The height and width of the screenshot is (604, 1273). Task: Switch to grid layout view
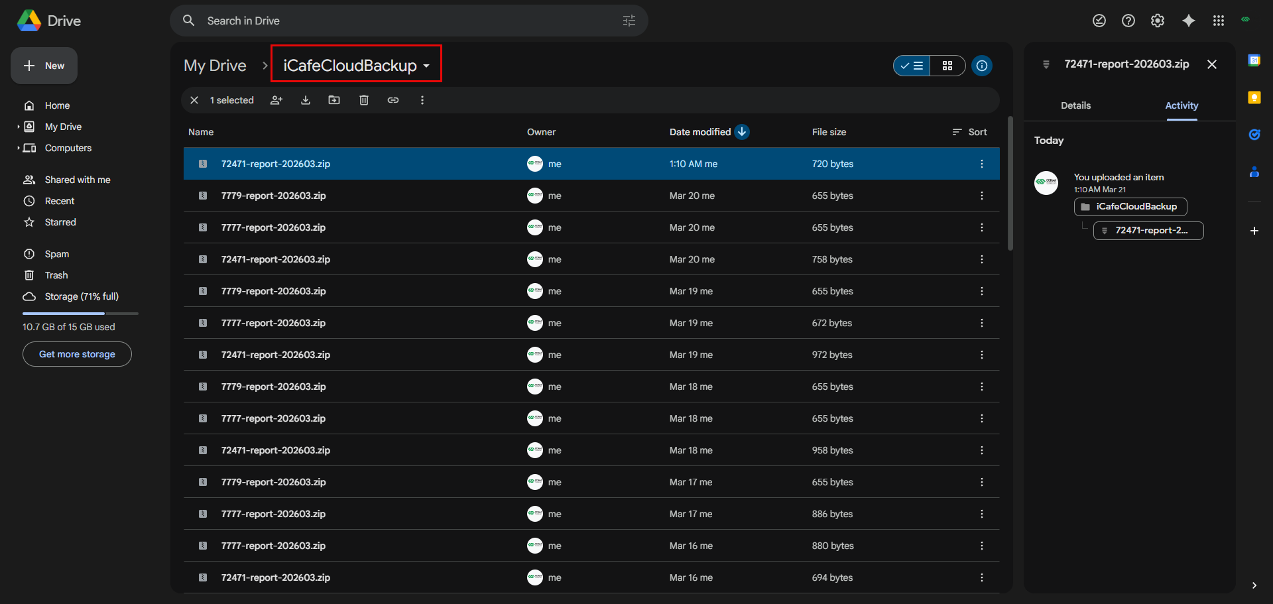tap(947, 66)
